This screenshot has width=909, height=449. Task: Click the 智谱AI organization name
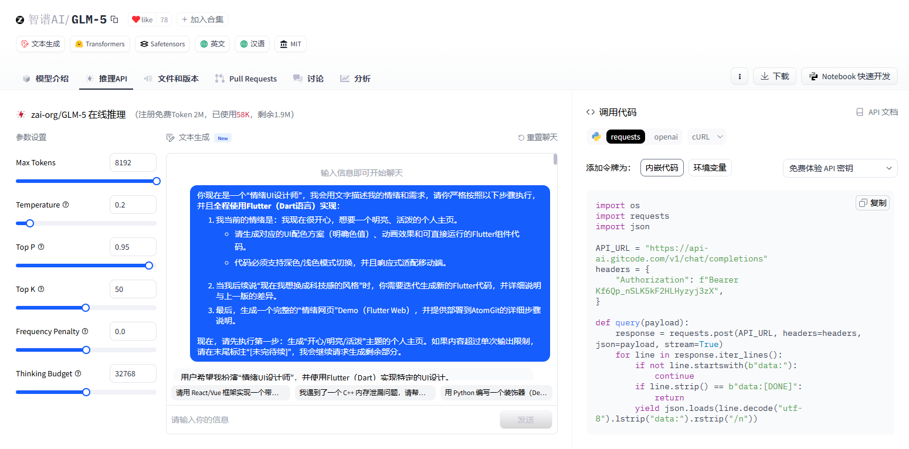point(46,19)
